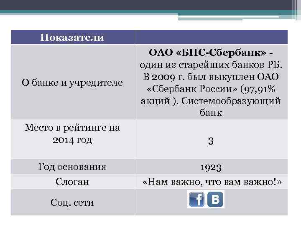Screen dimensions: 301x225
Task: Select the 'О банке и учредителе' cell
Action: click(x=72, y=82)
